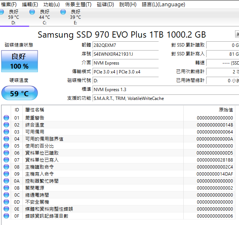
Task: Click status orb of row 0F 錯誤資訊記錄項目數
Action: 6,216
